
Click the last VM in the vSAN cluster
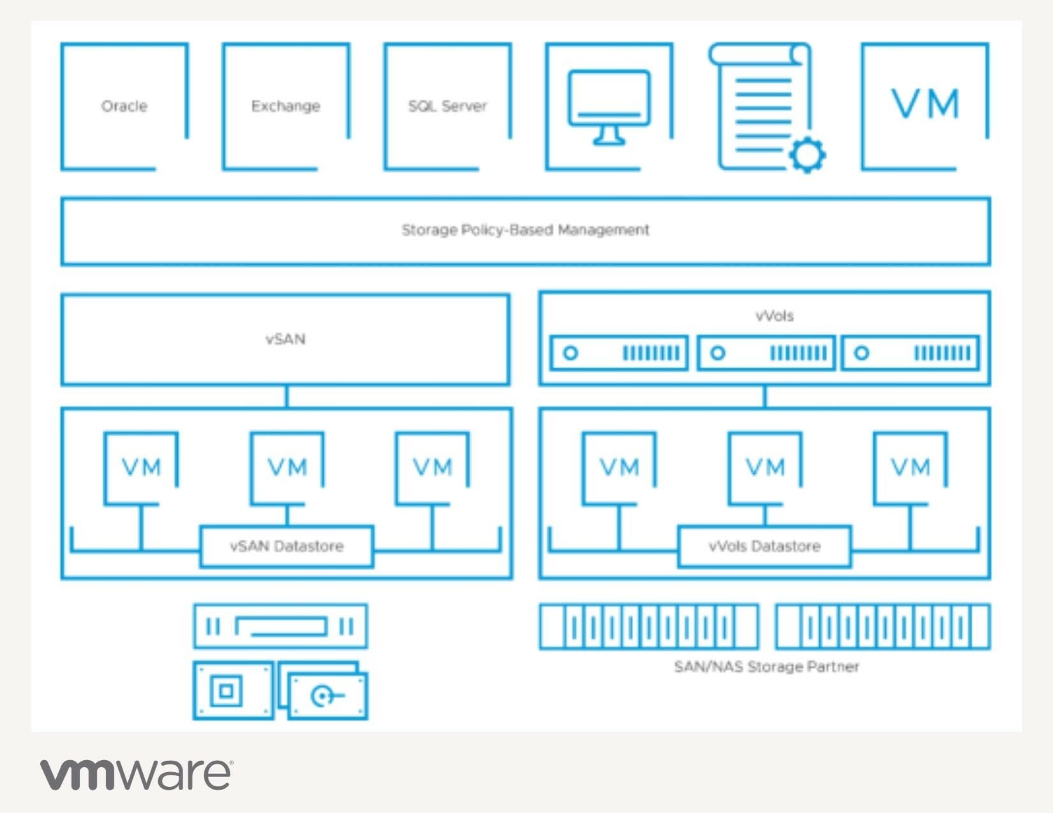(433, 469)
